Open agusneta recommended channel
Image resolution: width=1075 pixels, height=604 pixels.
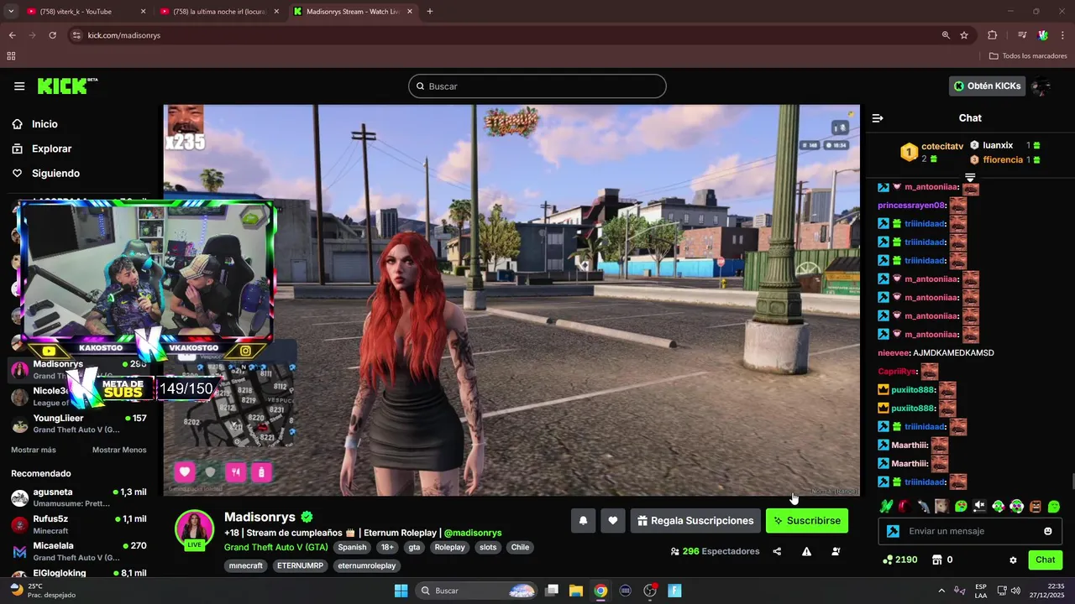pyautogui.click(x=80, y=498)
